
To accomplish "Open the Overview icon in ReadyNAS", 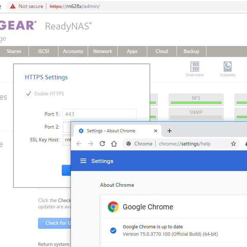I will tap(194, 69).
